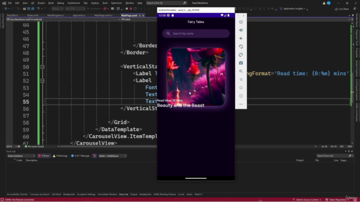This screenshot has height=202, width=360.
Task: Open the Call Stack tab
Action: click(56, 194)
